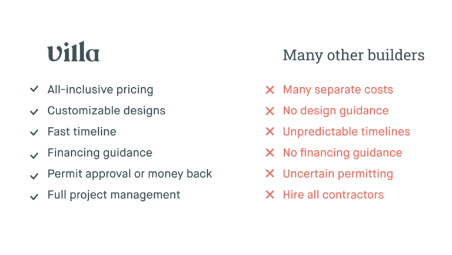452x255 pixels.
Task: Select the Many other builders heading
Action: tap(354, 55)
